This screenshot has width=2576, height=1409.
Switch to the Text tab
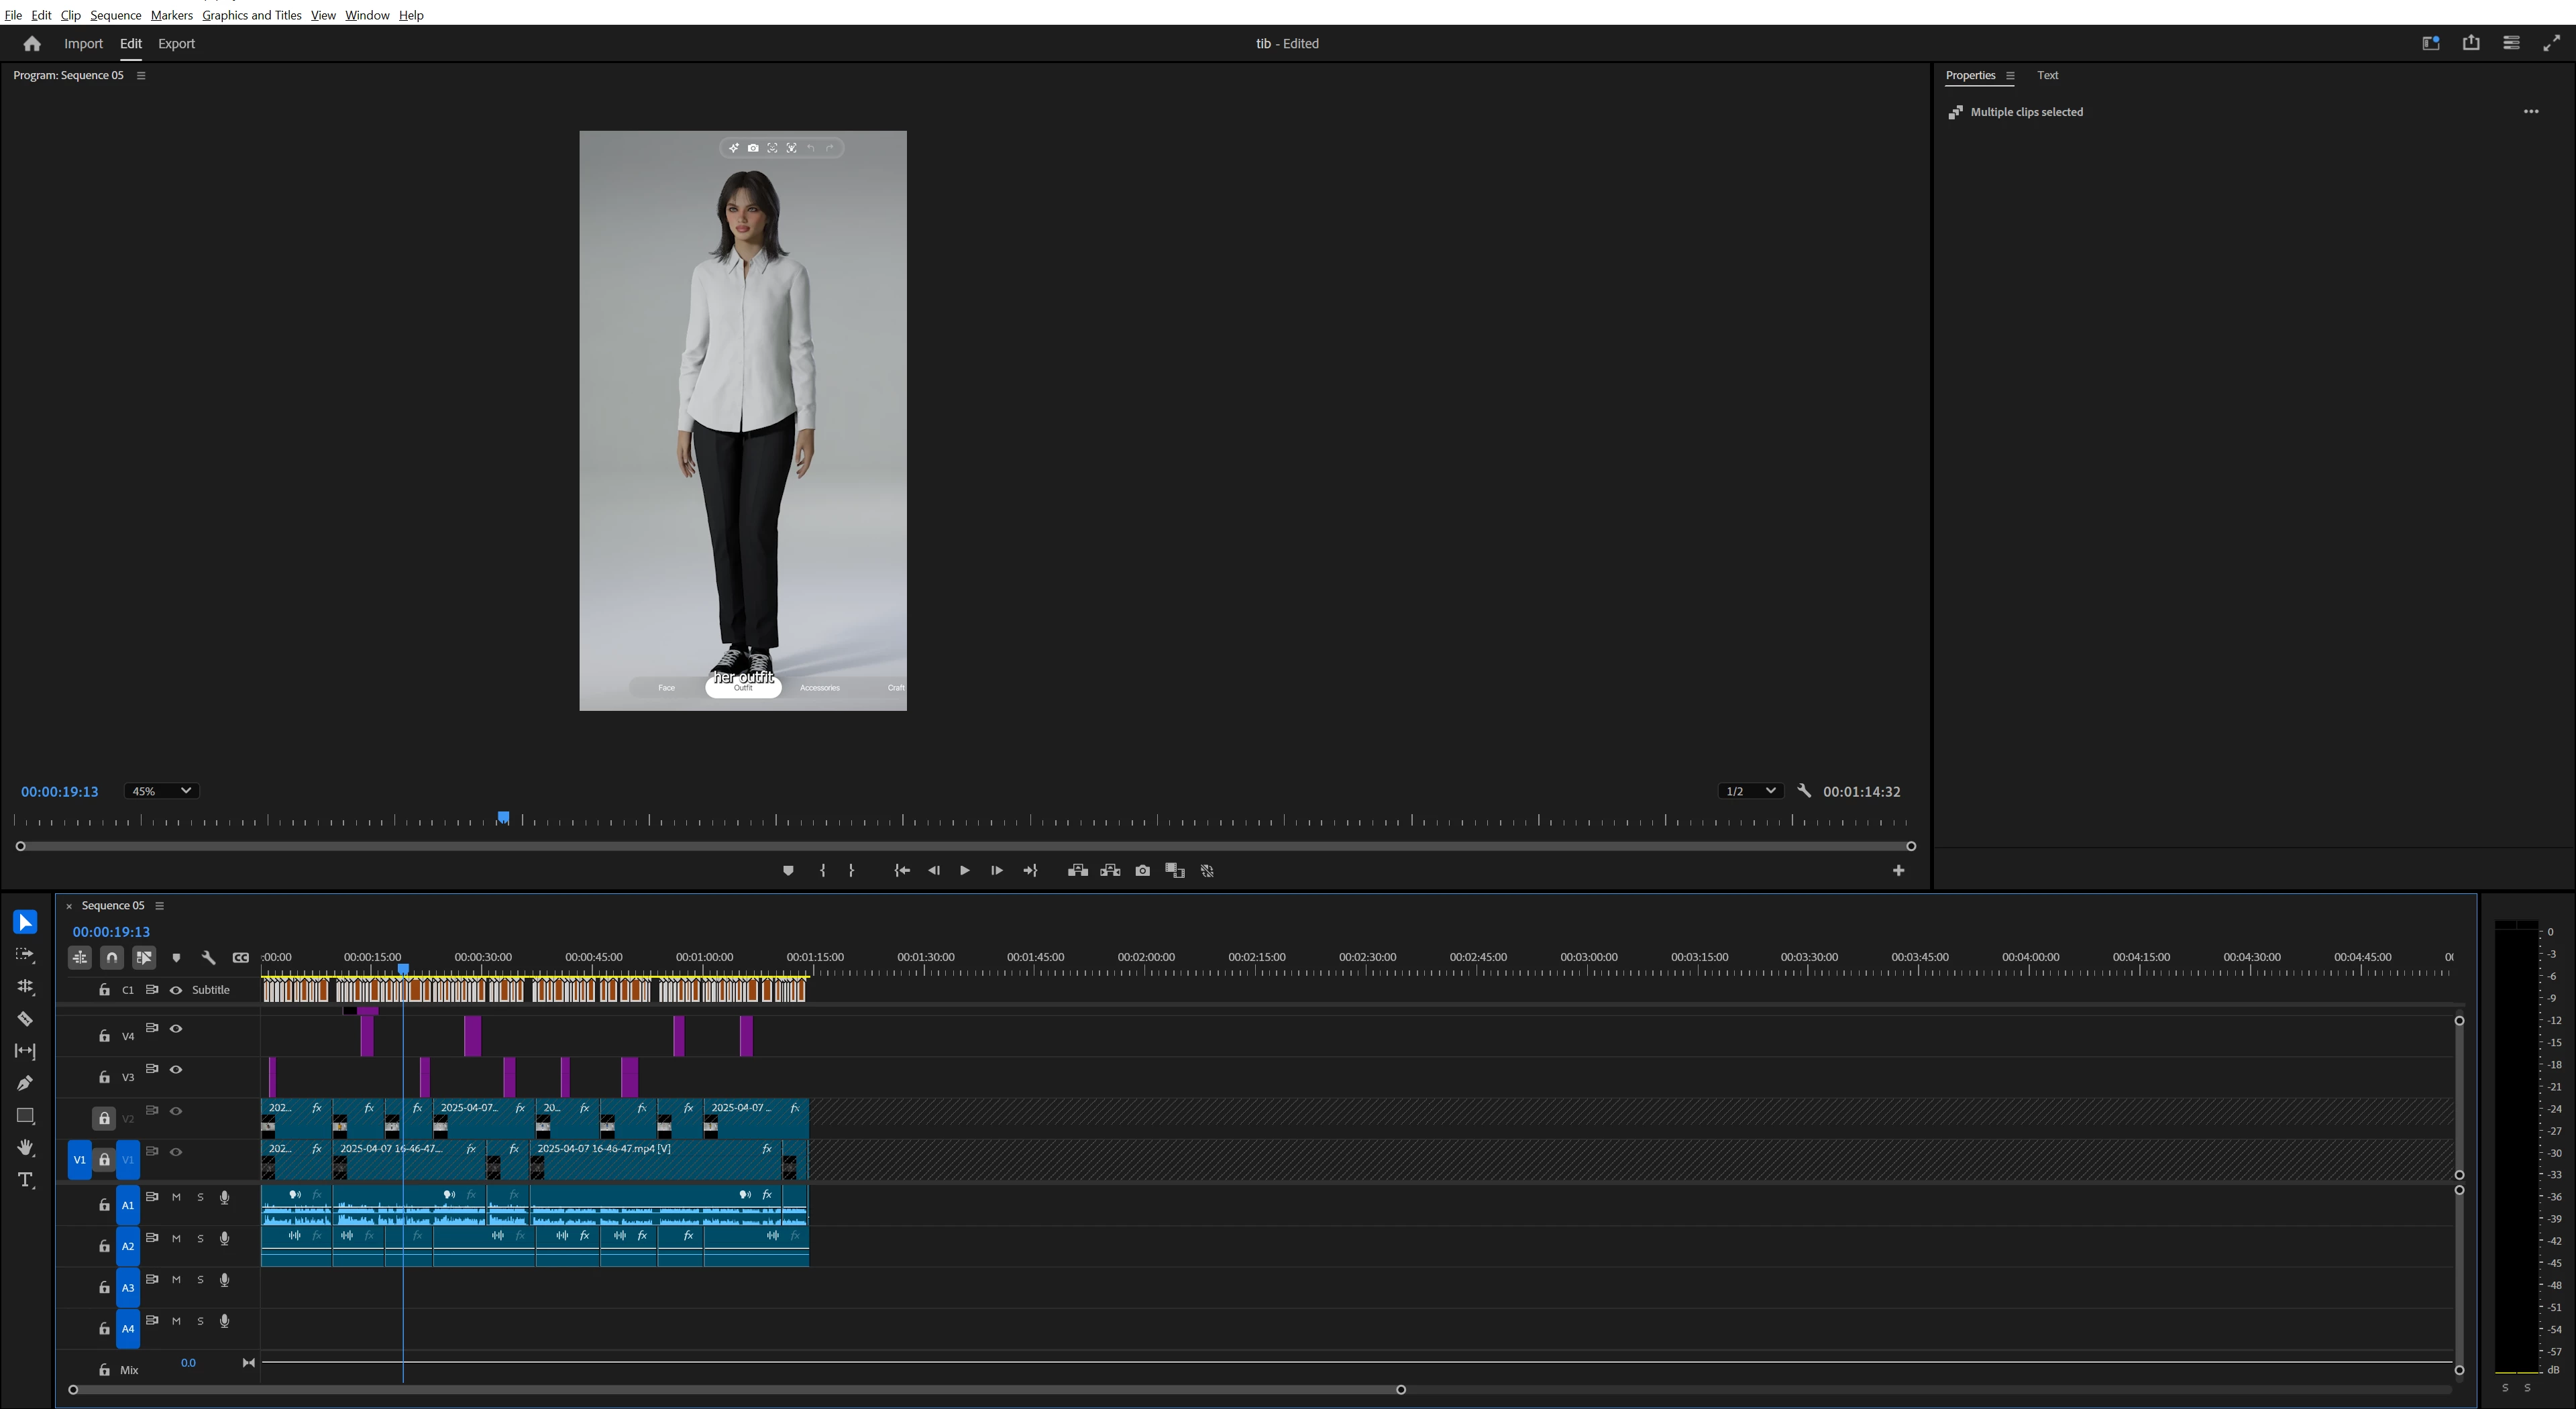pyautogui.click(x=2047, y=75)
